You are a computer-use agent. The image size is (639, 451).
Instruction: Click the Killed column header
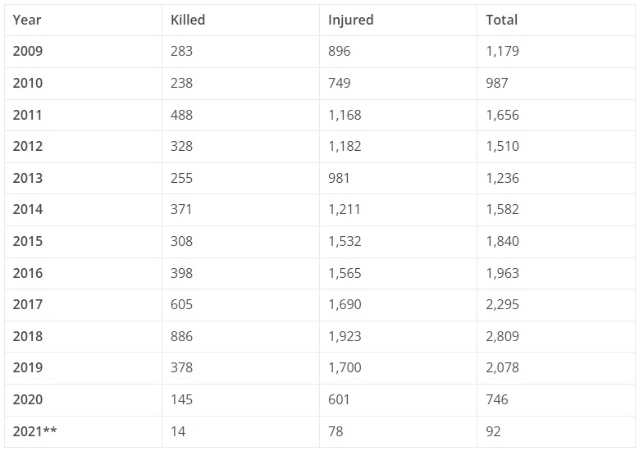point(188,20)
